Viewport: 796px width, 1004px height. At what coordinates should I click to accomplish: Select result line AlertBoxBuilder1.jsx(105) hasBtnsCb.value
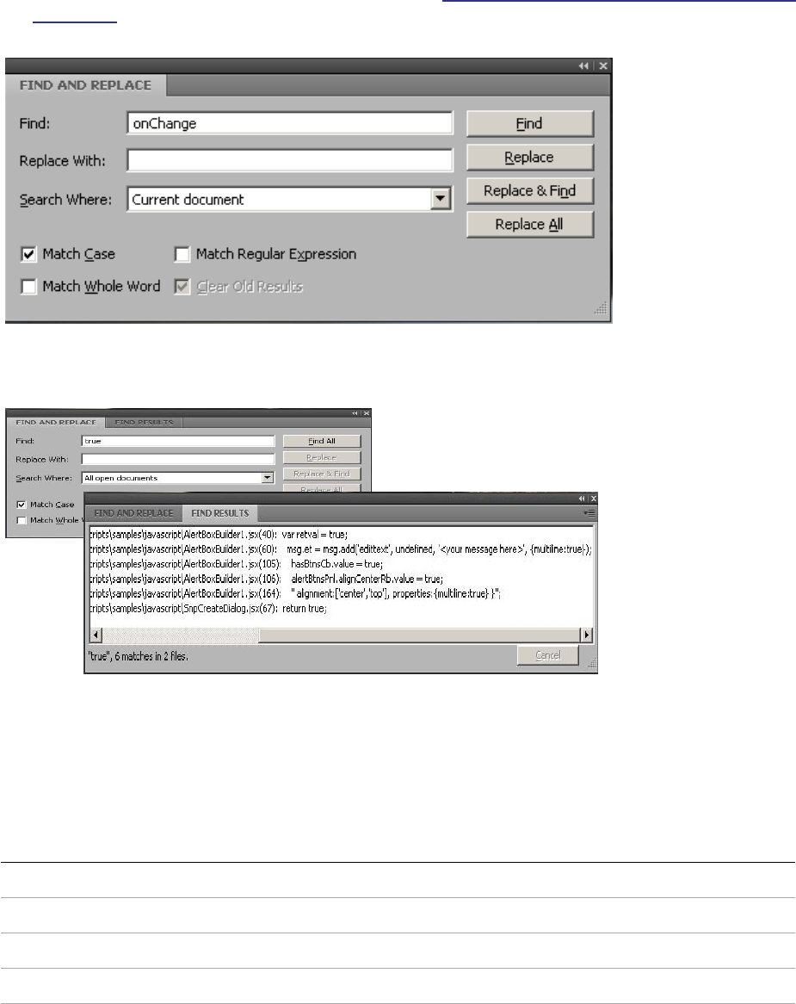[x=236, y=564]
